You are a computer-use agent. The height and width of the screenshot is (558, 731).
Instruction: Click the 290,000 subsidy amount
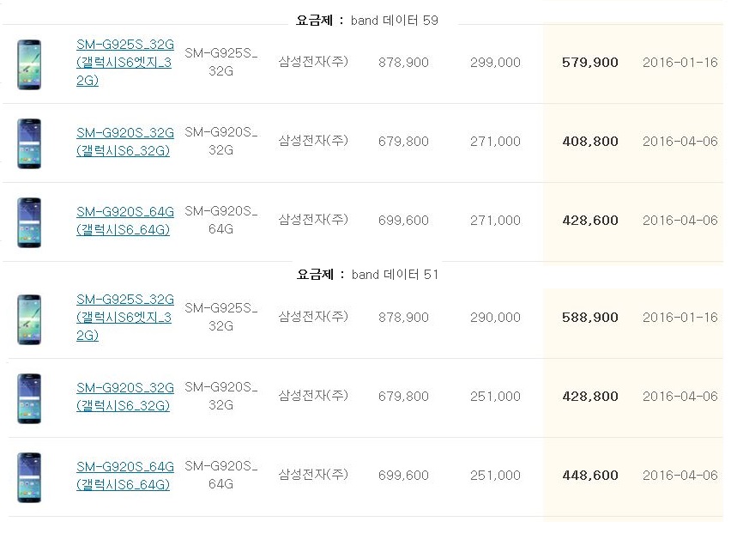(495, 318)
